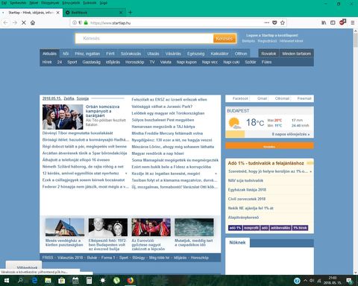358x286 pixels.
Task: Open Minden tartalom button
Action: pos(296,54)
